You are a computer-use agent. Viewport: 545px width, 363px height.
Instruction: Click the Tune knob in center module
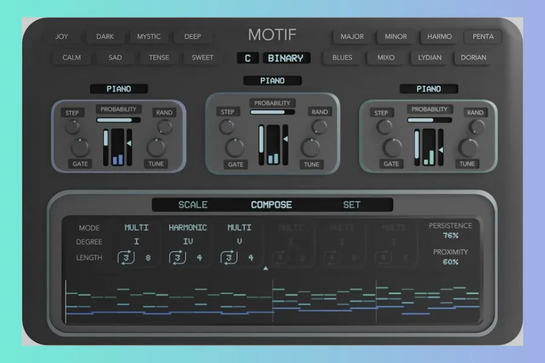click(311, 148)
